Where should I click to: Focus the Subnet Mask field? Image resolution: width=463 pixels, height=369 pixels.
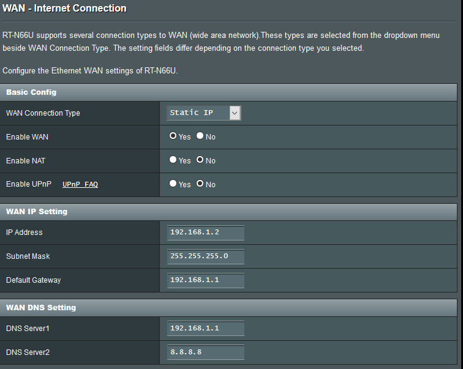205,256
